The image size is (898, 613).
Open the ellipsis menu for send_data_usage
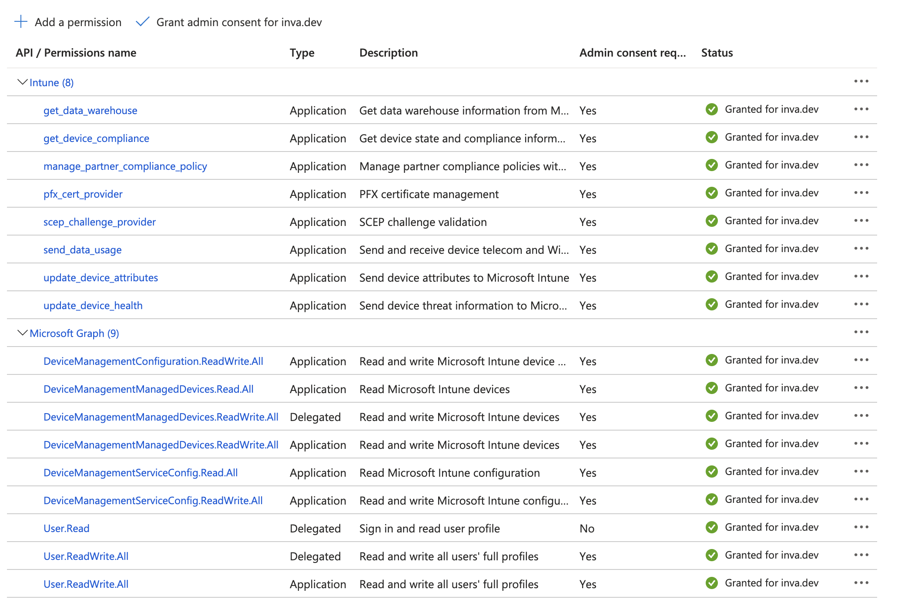point(861,249)
